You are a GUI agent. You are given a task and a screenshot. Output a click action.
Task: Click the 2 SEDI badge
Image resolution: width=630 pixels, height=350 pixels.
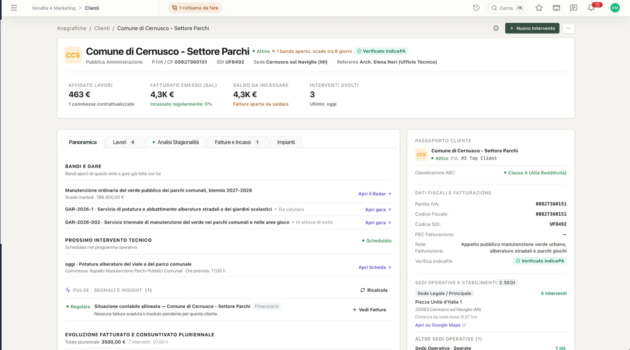507,283
